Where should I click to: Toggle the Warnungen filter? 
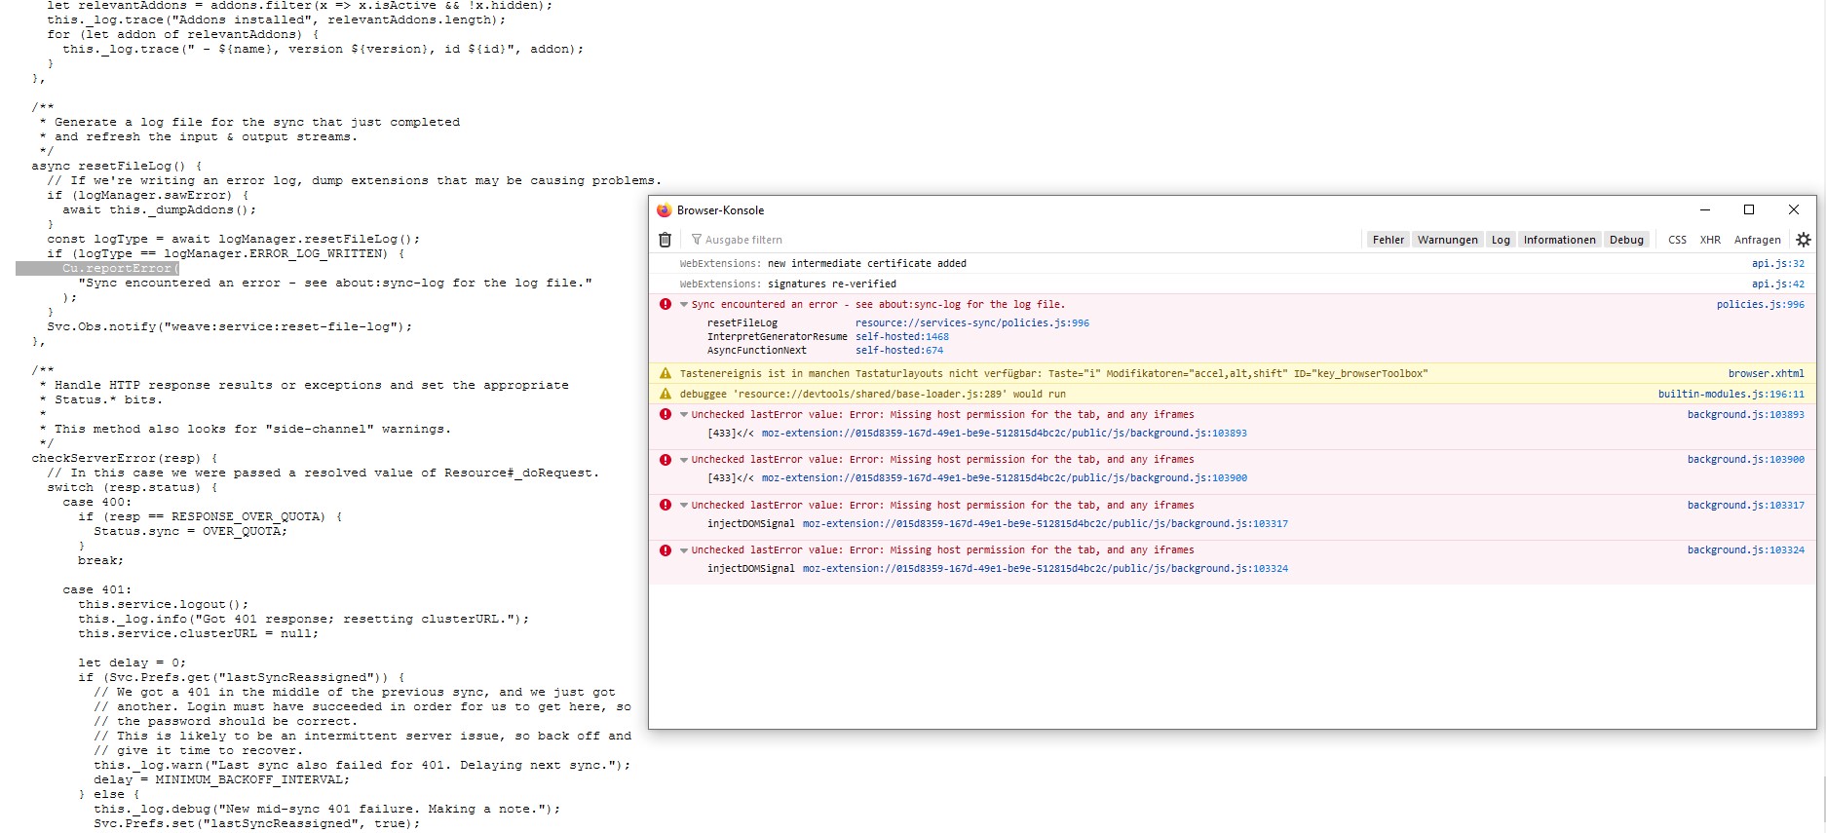[x=1447, y=240]
